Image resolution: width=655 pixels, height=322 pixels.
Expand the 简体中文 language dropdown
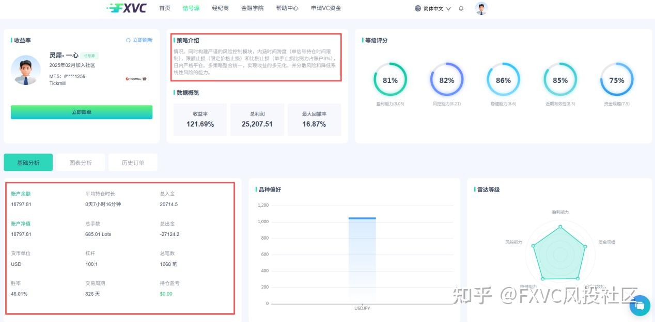coord(433,8)
